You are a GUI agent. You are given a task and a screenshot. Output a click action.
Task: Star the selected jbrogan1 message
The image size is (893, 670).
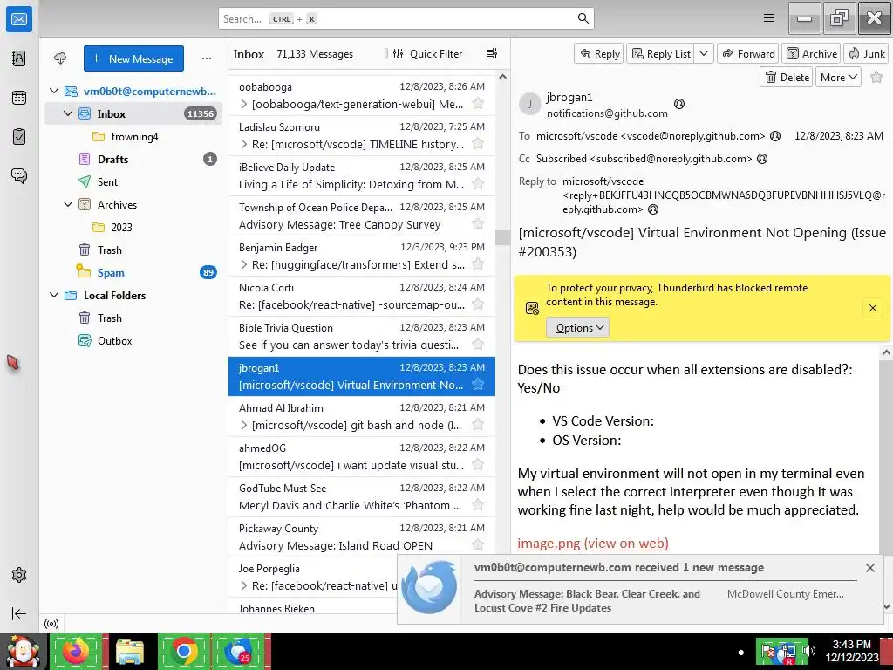coord(478,385)
